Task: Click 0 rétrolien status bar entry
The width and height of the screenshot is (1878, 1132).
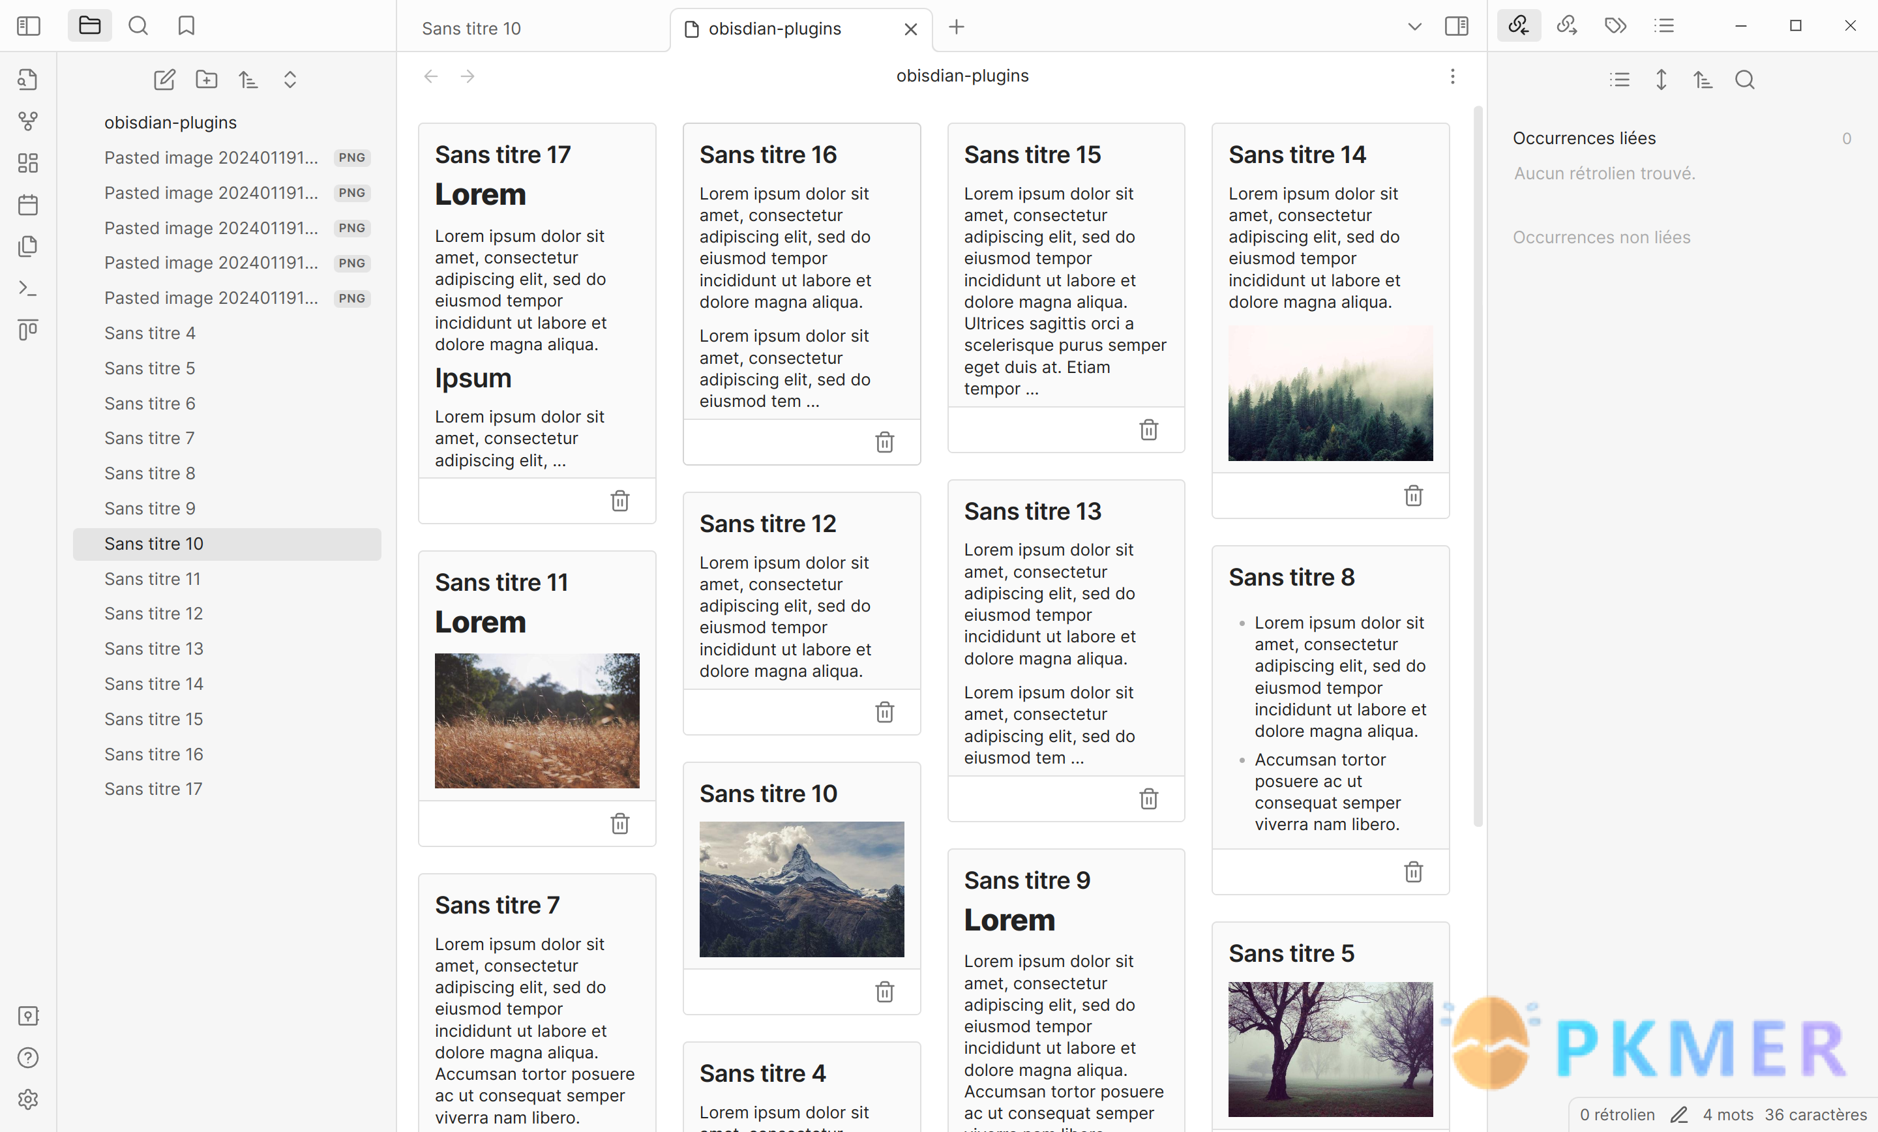Action: [1617, 1114]
